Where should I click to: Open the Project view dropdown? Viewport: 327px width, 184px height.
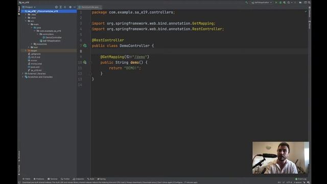pos(29,7)
